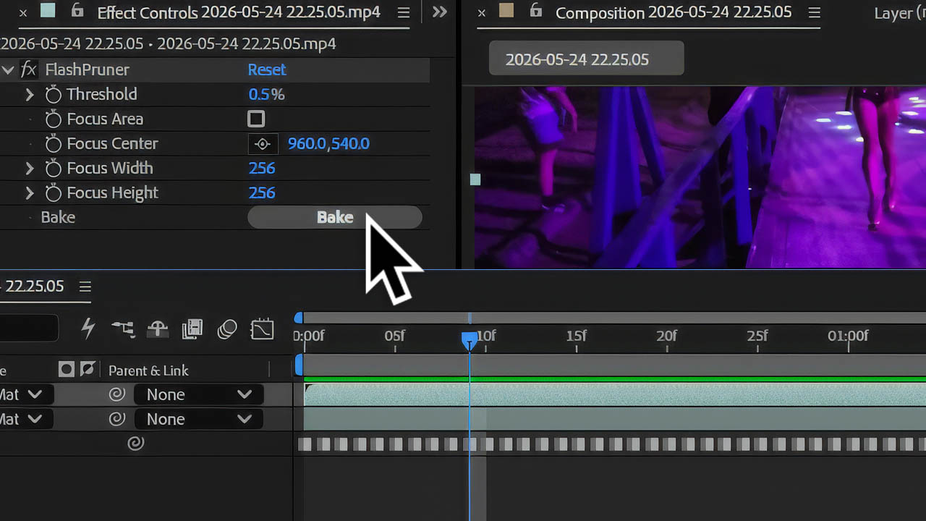Click the Focus Center value 960.0,540.0
Viewport: 926px width, 521px height.
click(x=328, y=143)
